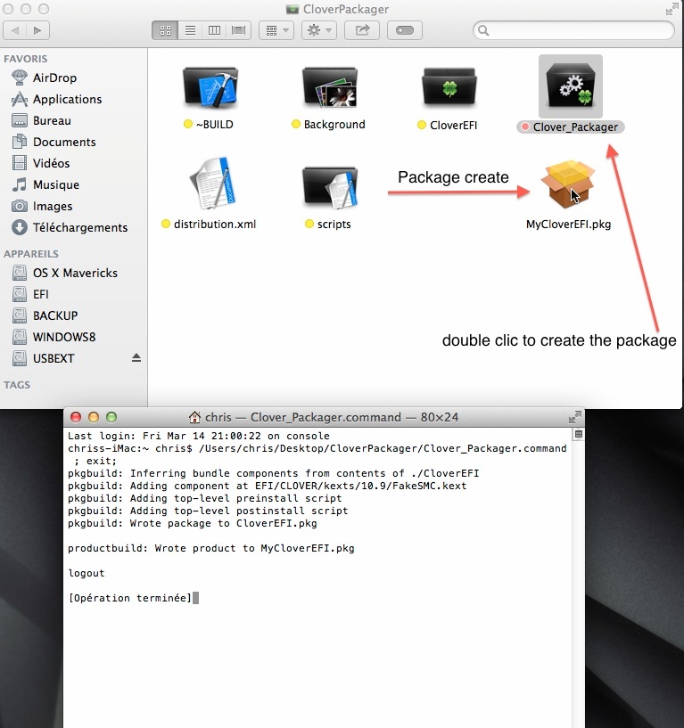Click the yellow tag on scripts

pyautogui.click(x=309, y=224)
